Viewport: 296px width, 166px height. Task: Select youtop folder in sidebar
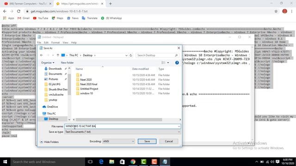pyautogui.click(x=51, y=100)
